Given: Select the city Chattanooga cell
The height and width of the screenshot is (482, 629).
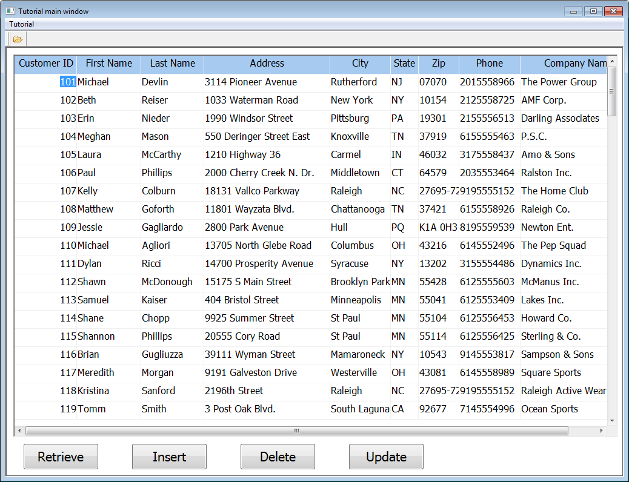Looking at the screenshot, I should click(358, 209).
